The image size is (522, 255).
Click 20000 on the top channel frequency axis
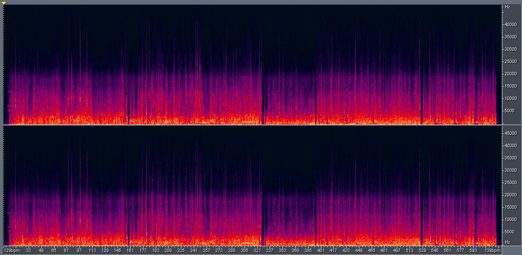point(509,74)
